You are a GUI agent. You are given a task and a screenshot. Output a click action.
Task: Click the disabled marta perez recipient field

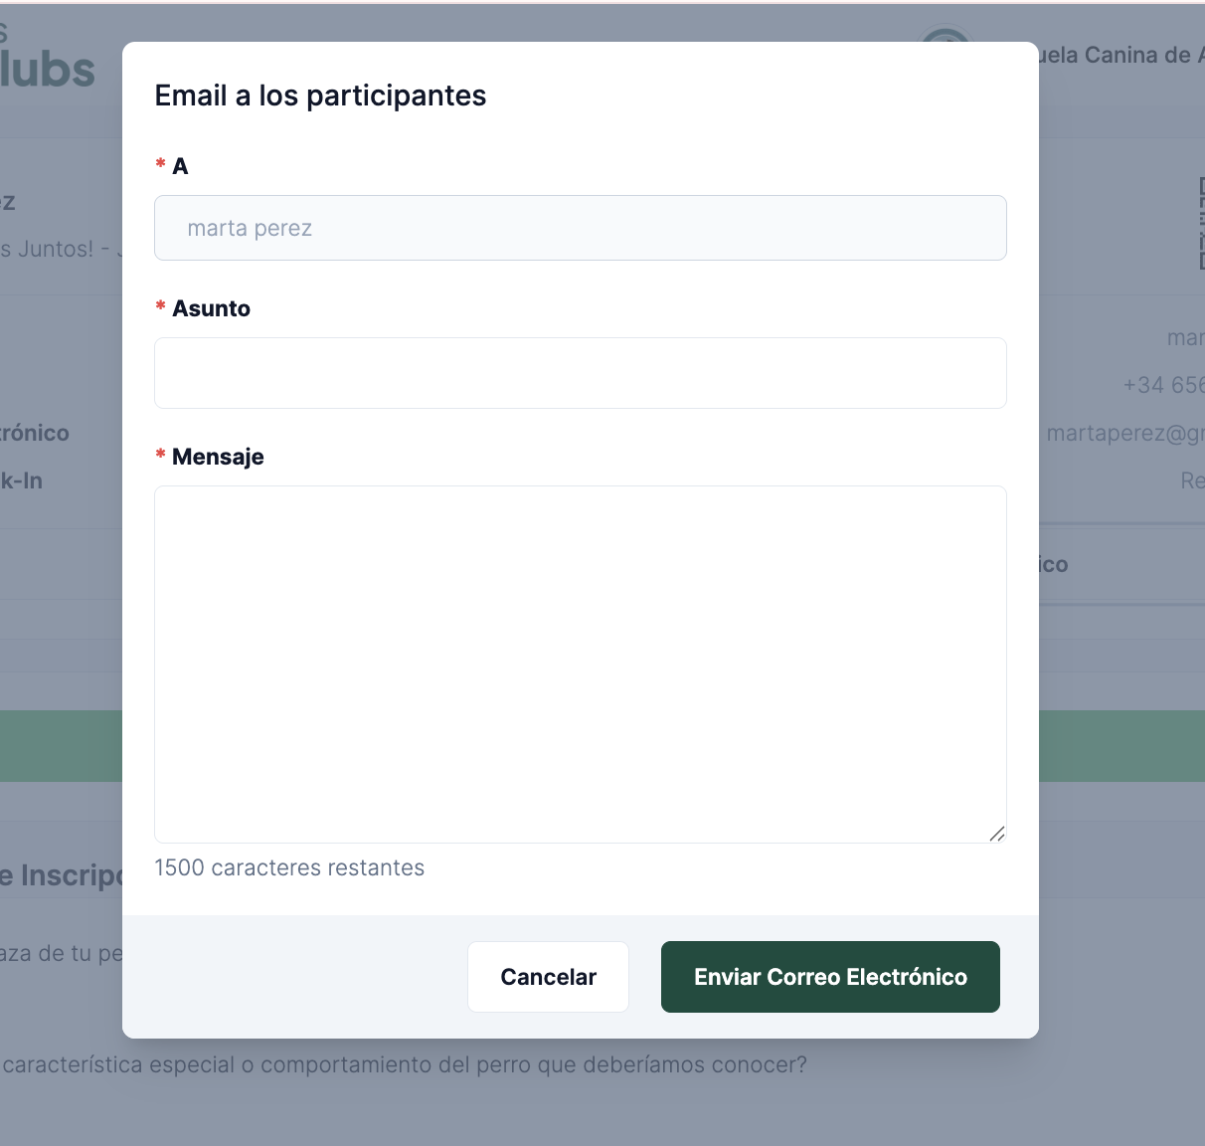(x=581, y=228)
